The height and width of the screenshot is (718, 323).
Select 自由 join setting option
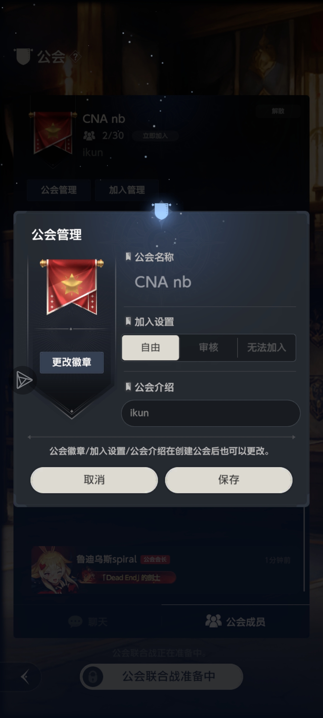(x=150, y=348)
